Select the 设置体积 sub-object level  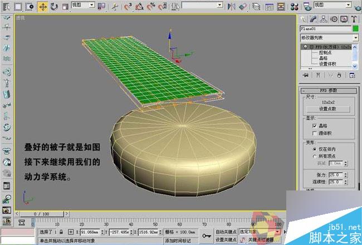[x=327, y=63]
